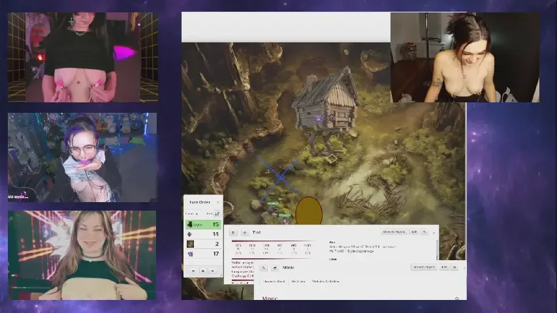Click the sort button in Turn Order
This screenshot has width=557, height=313.
click(217, 213)
